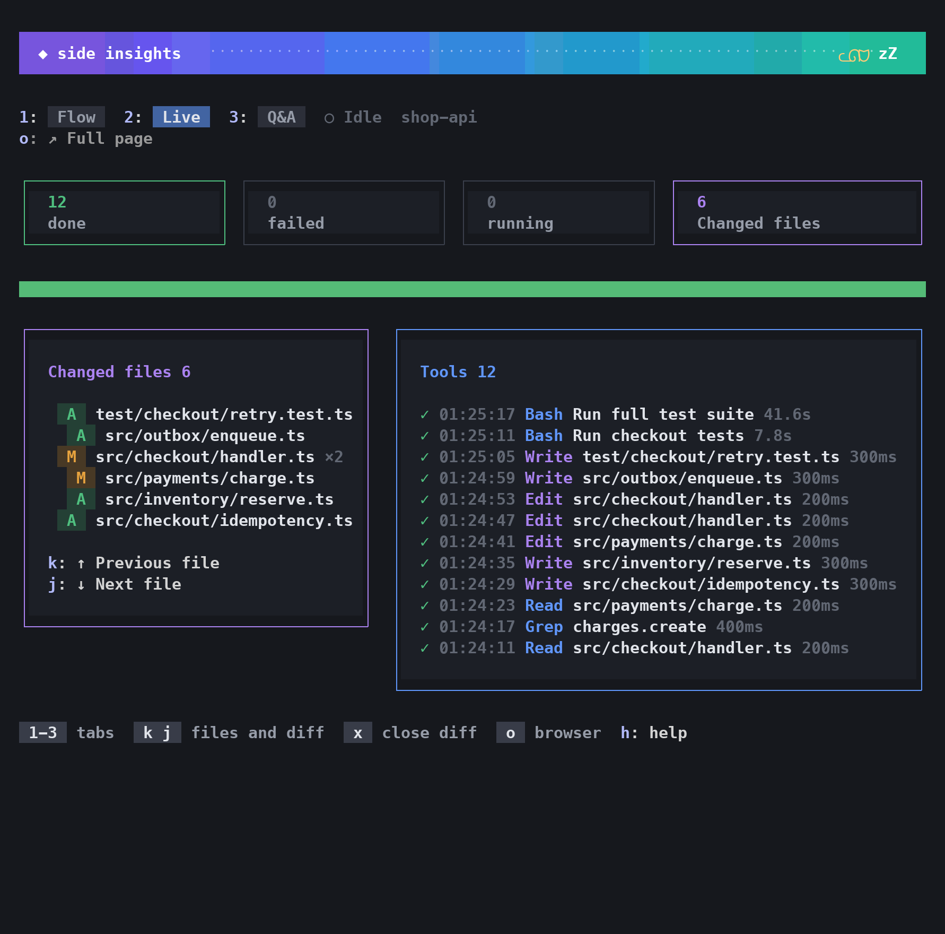Select the 6 Changed files stat card
Screen dimensions: 945x934
[x=798, y=213]
